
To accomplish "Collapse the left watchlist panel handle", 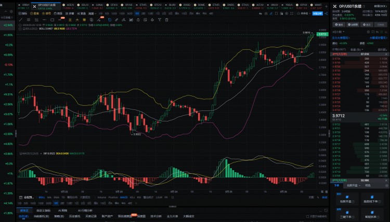I will pos(16,133).
